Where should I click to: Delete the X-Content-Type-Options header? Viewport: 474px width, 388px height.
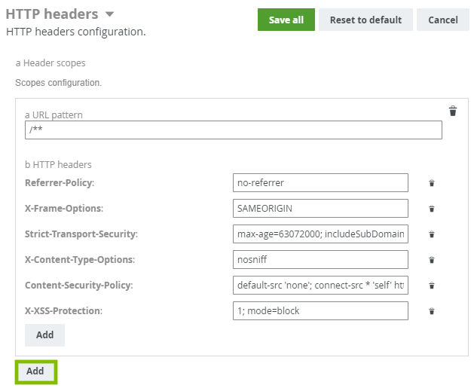click(432, 260)
